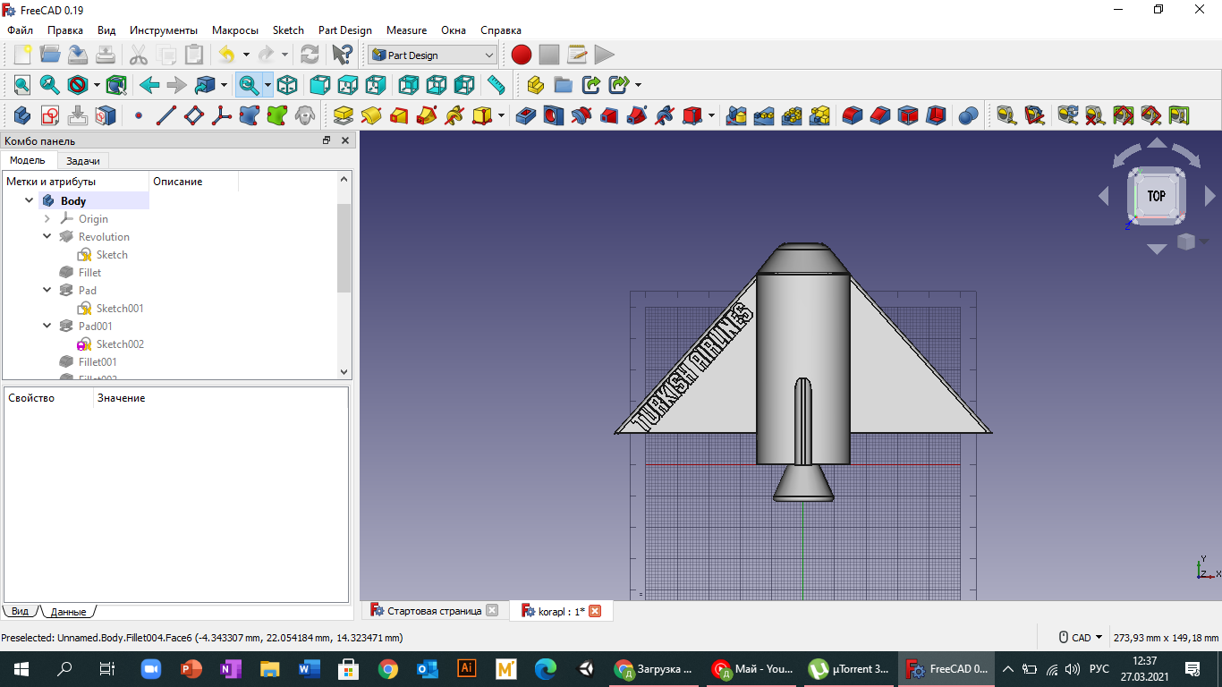Click the model tree vertical scrollbar
Image resolution: width=1222 pixels, height=687 pixels.
(344, 247)
